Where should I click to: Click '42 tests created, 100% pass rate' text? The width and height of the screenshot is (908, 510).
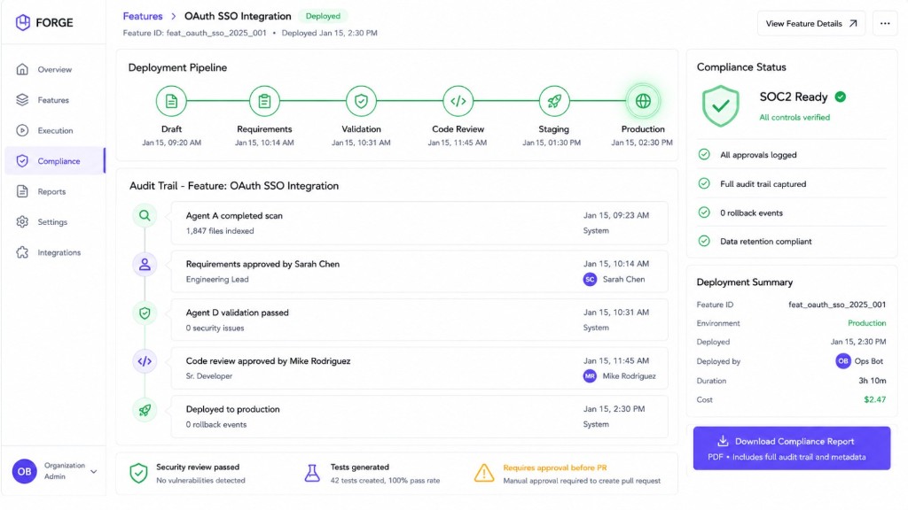385,481
